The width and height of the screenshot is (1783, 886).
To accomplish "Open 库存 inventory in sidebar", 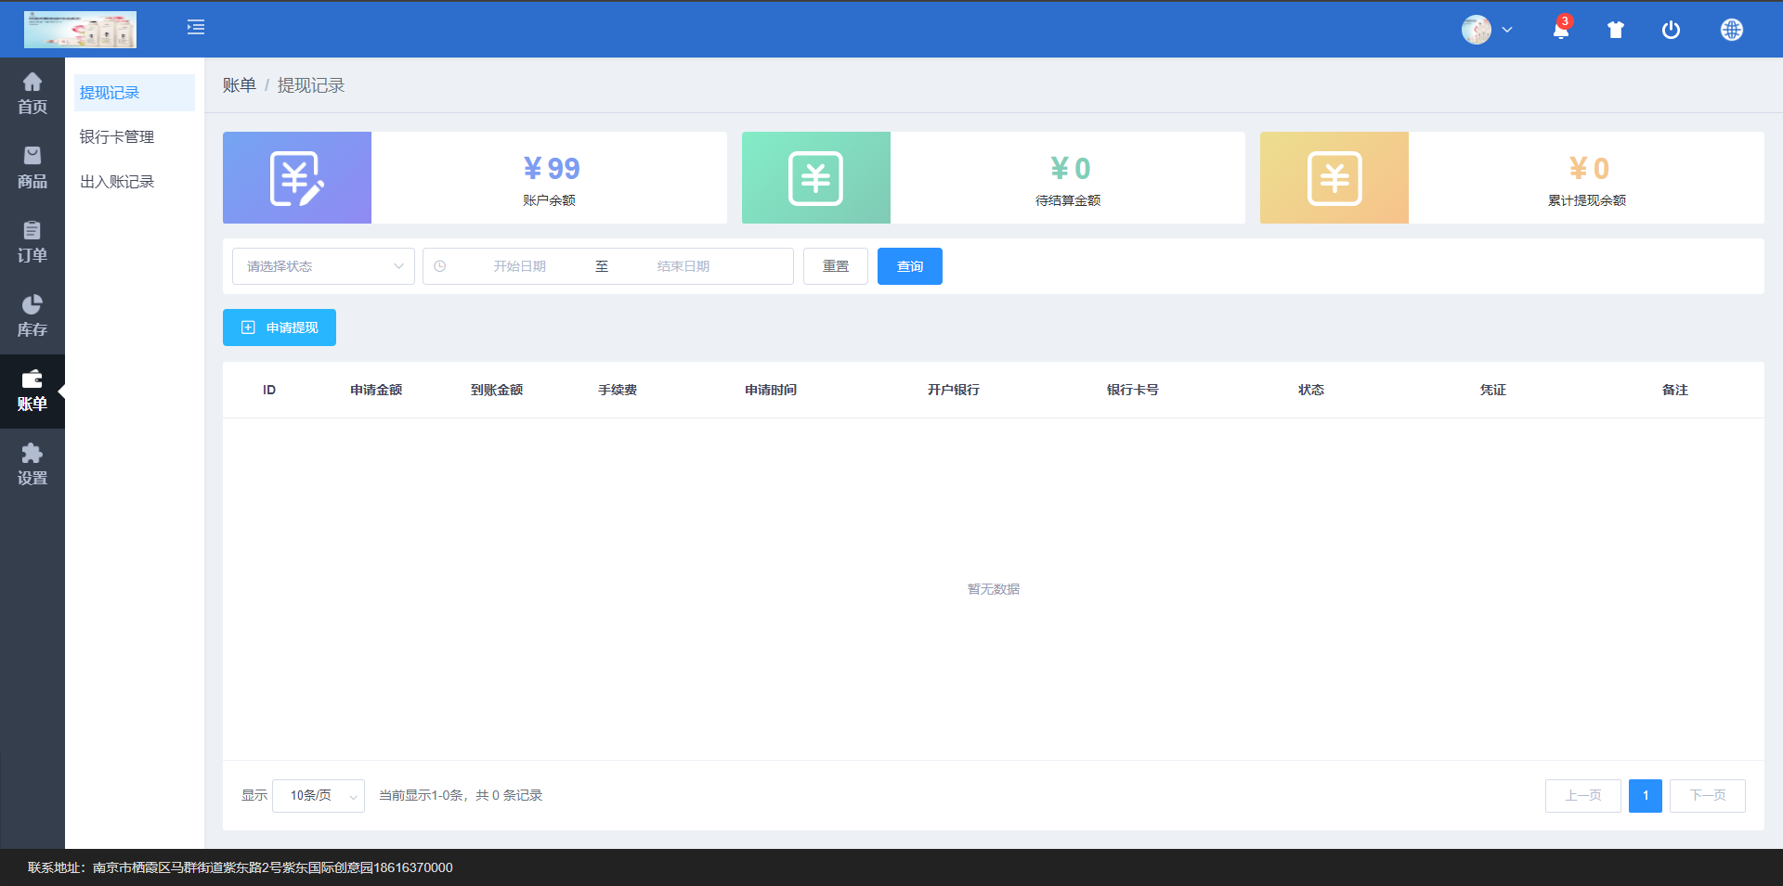I will [33, 316].
